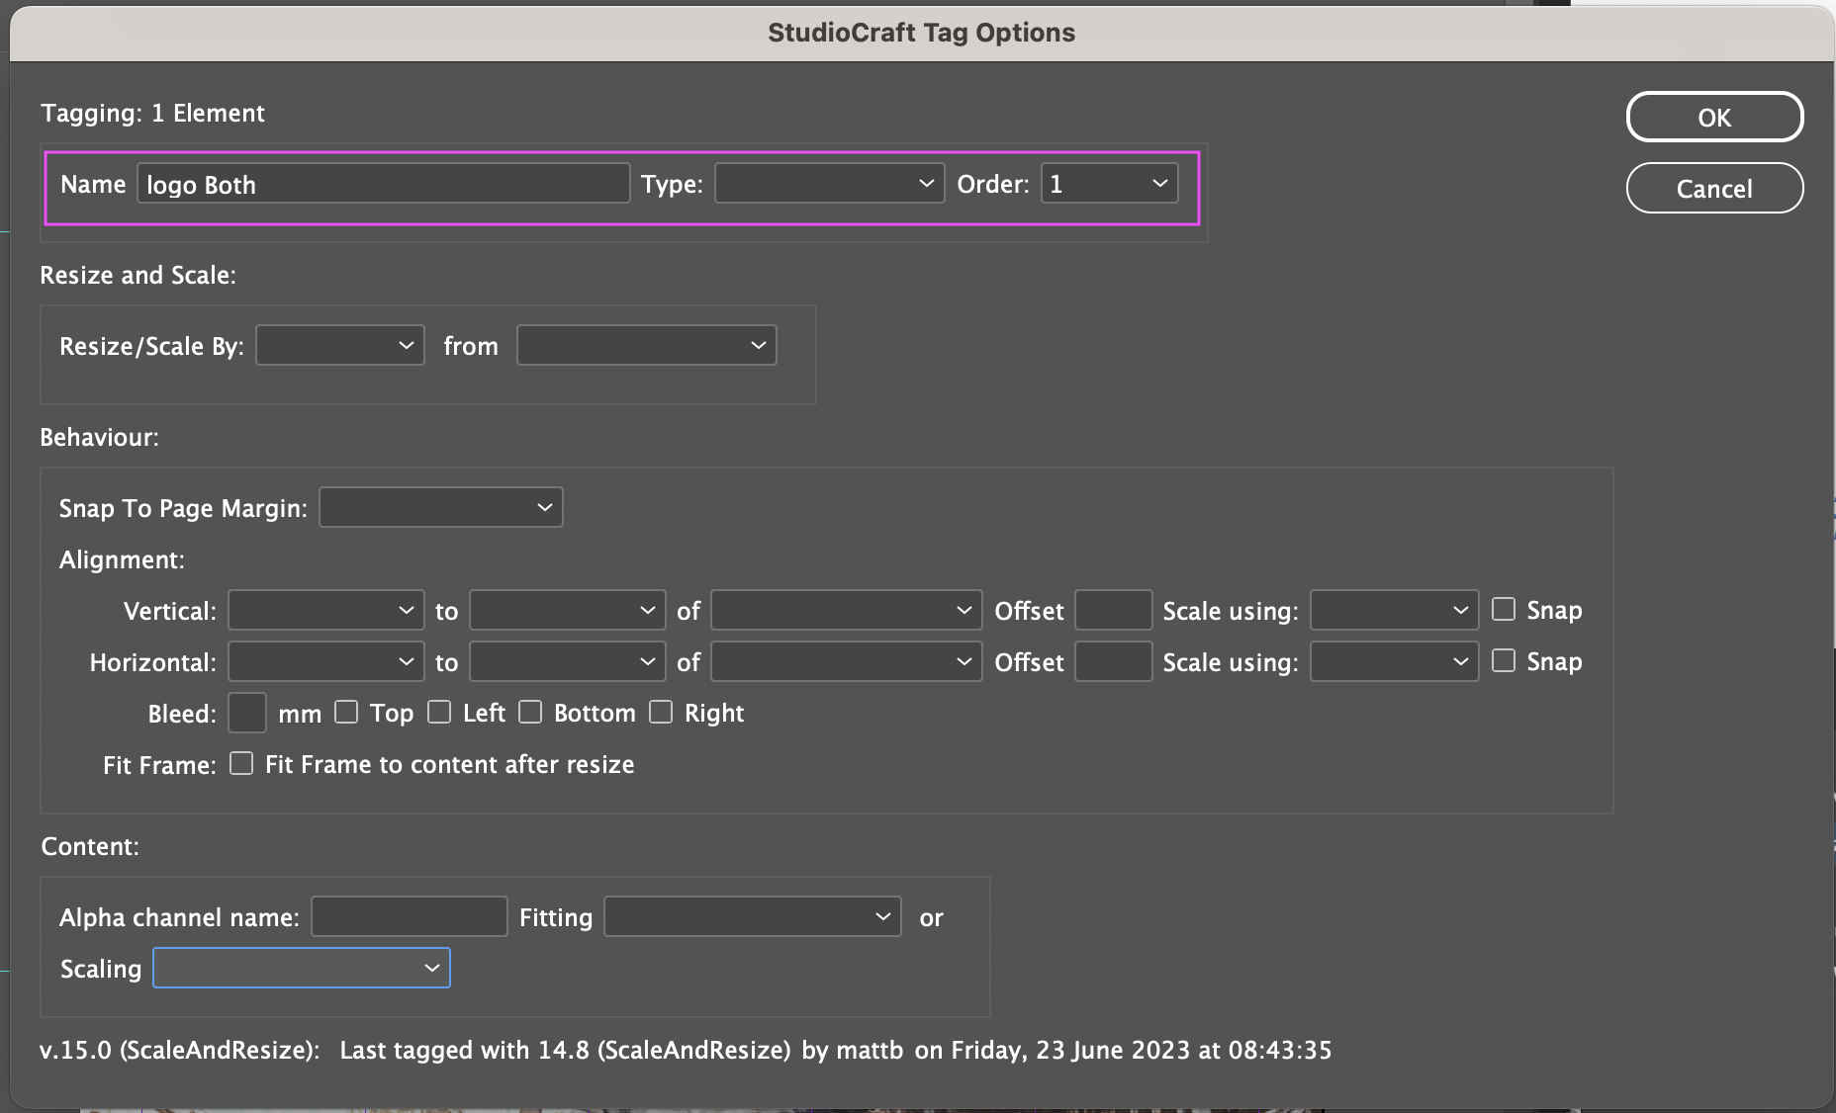Expand the Snap To Page Margin dropdown
This screenshot has height=1113, width=1836.
(x=441, y=507)
